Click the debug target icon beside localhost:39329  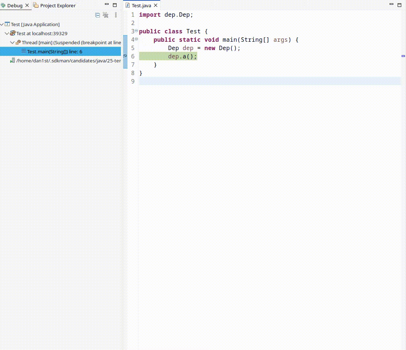coord(13,33)
